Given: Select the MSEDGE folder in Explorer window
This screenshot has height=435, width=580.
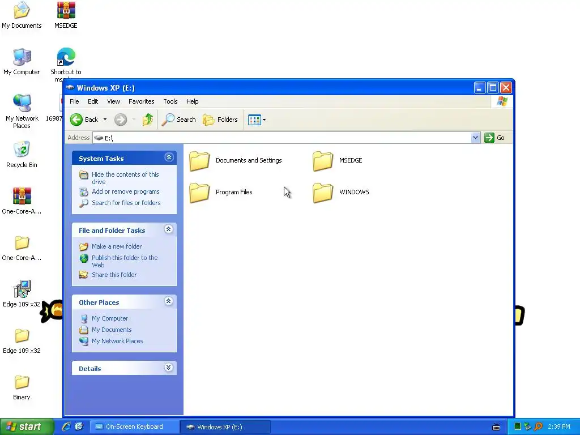Looking at the screenshot, I should (x=338, y=160).
